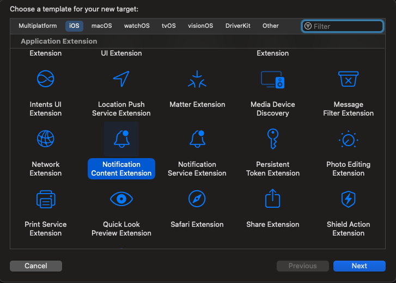
Task: Focus the Filter search field
Action: [343, 26]
